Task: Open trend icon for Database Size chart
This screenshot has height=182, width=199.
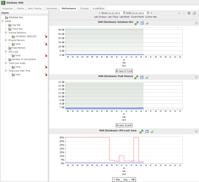Action: (147, 23)
